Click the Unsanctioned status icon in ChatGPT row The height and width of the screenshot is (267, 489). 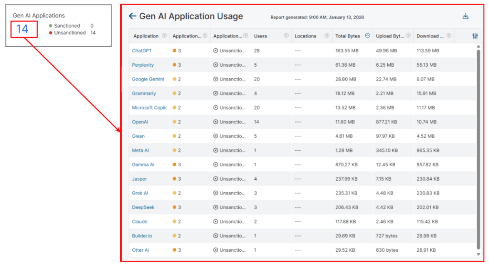(215, 51)
